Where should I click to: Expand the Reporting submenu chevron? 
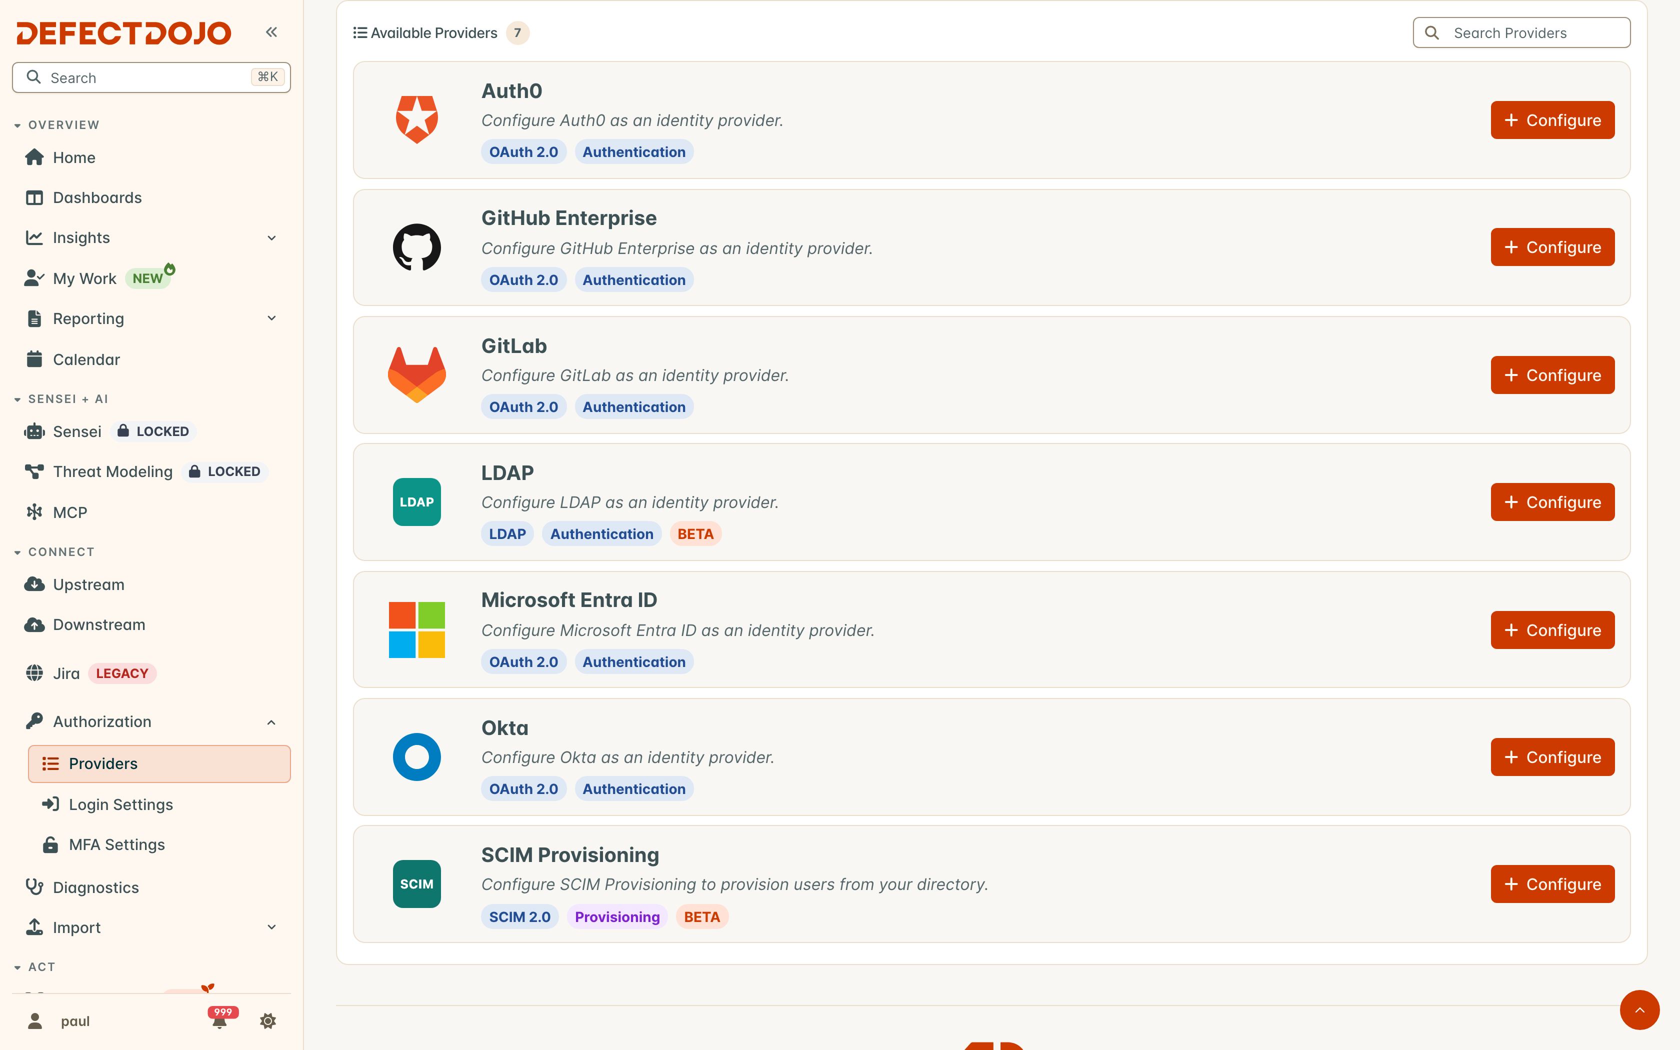(271, 318)
